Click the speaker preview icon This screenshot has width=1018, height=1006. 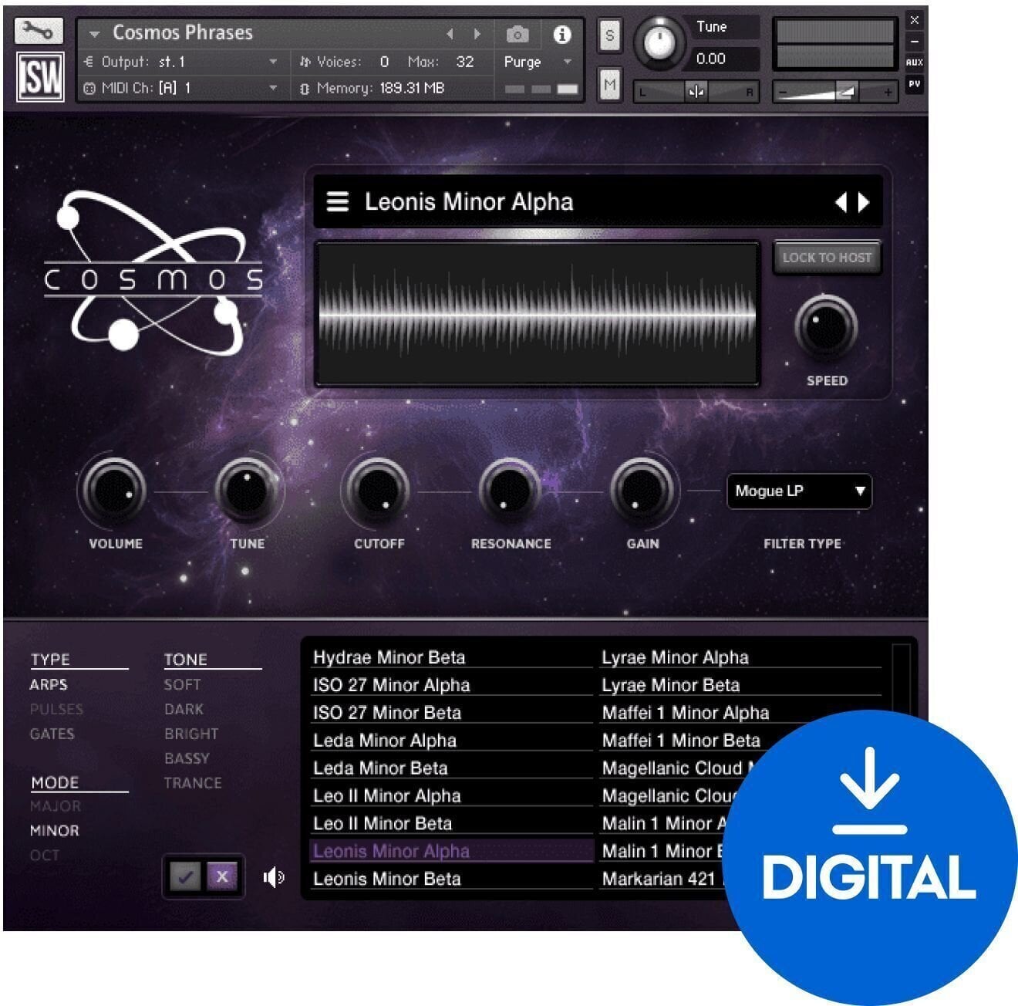click(274, 878)
